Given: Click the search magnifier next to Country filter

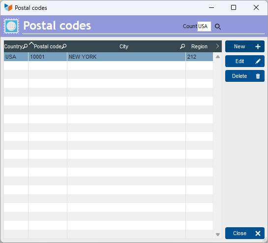Looking at the screenshot, I should 217,27.
